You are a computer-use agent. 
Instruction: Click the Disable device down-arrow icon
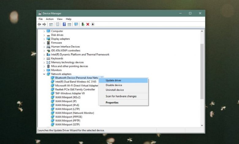93,25
